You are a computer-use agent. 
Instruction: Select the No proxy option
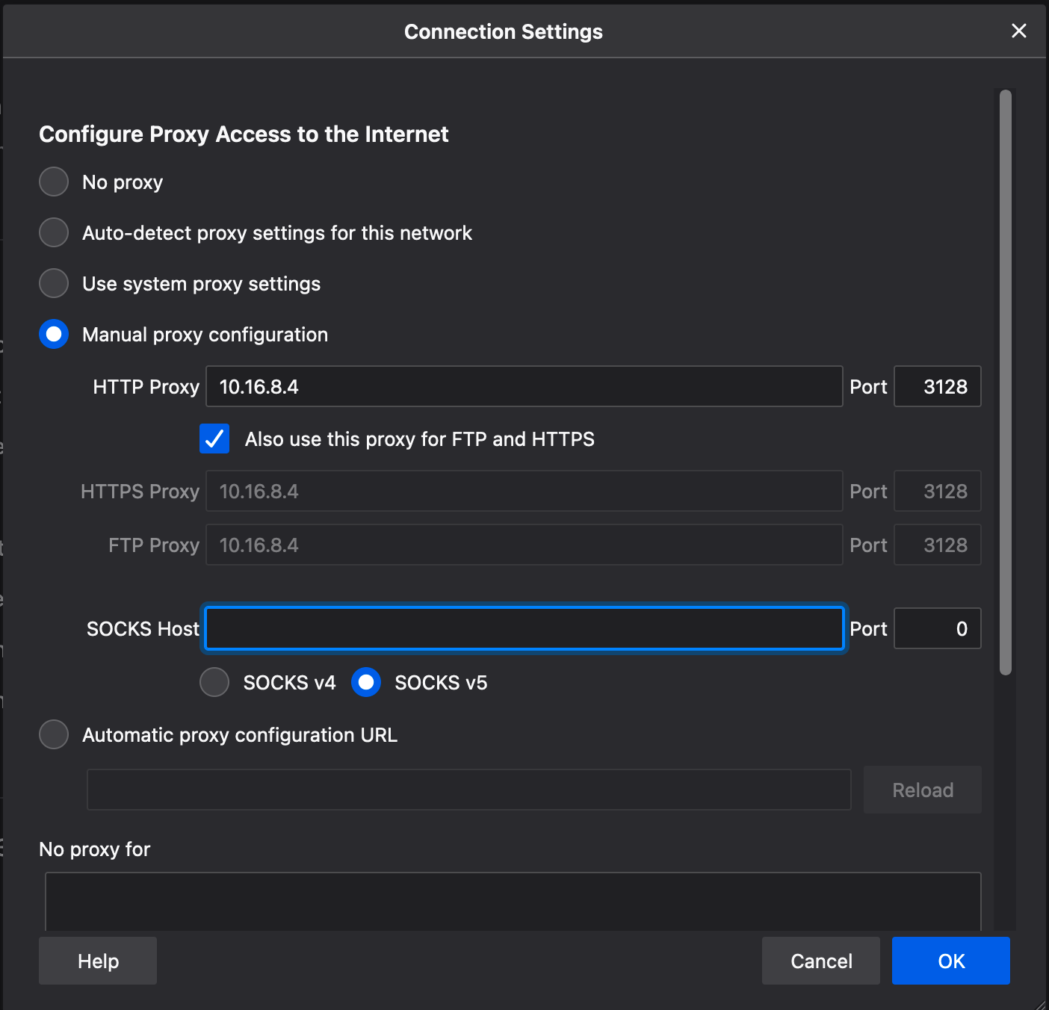(54, 182)
